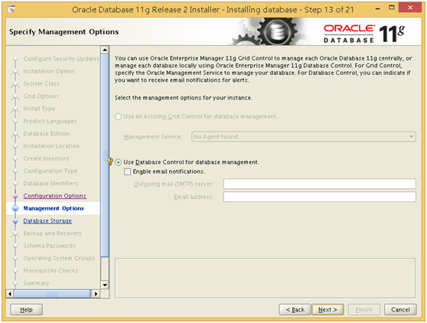Click the Configure Security Updates step
The image size is (427, 323).
(61, 59)
